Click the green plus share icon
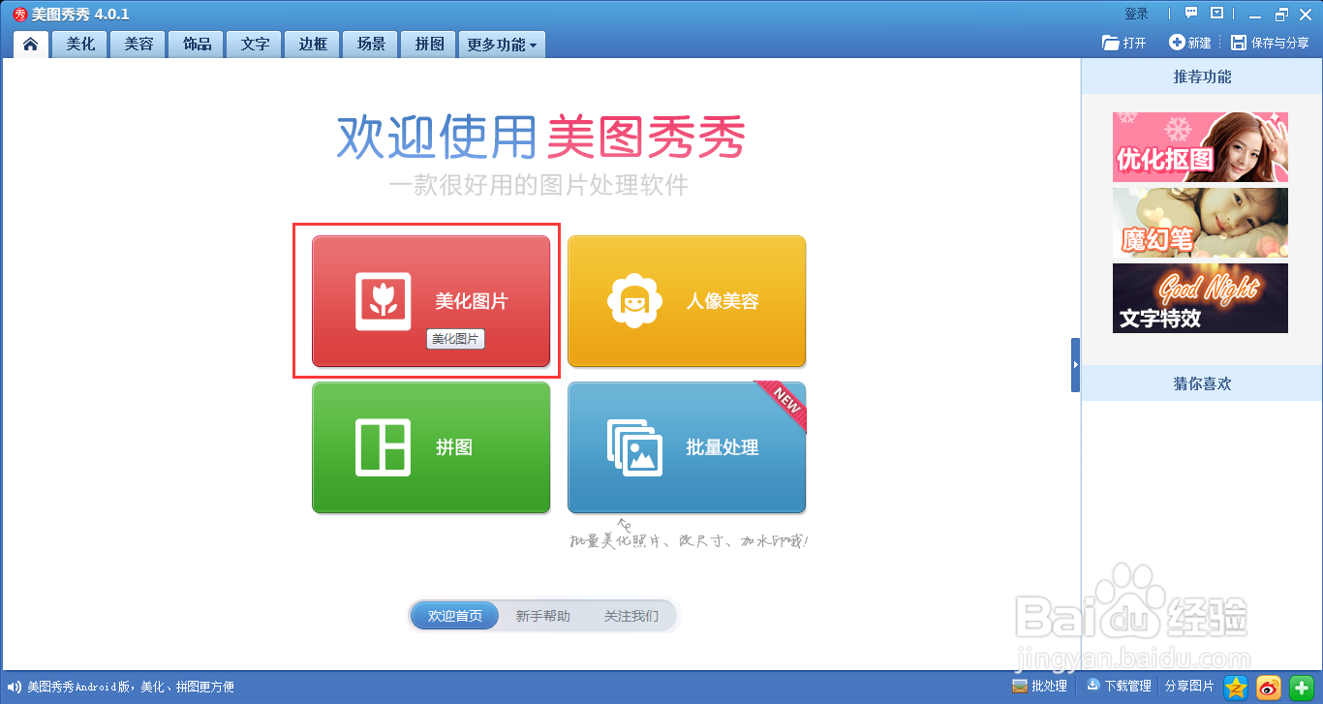The height and width of the screenshot is (704, 1323). click(1302, 687)
